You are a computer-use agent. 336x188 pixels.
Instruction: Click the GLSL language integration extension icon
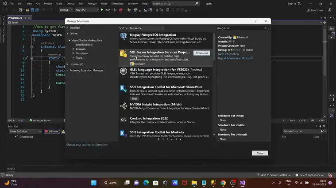coord(124,71)
